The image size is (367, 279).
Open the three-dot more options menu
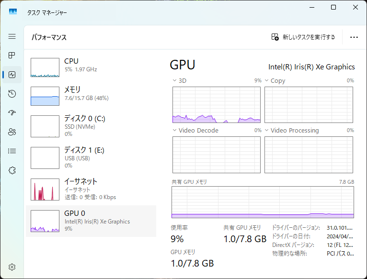click(x=354, y=37)
